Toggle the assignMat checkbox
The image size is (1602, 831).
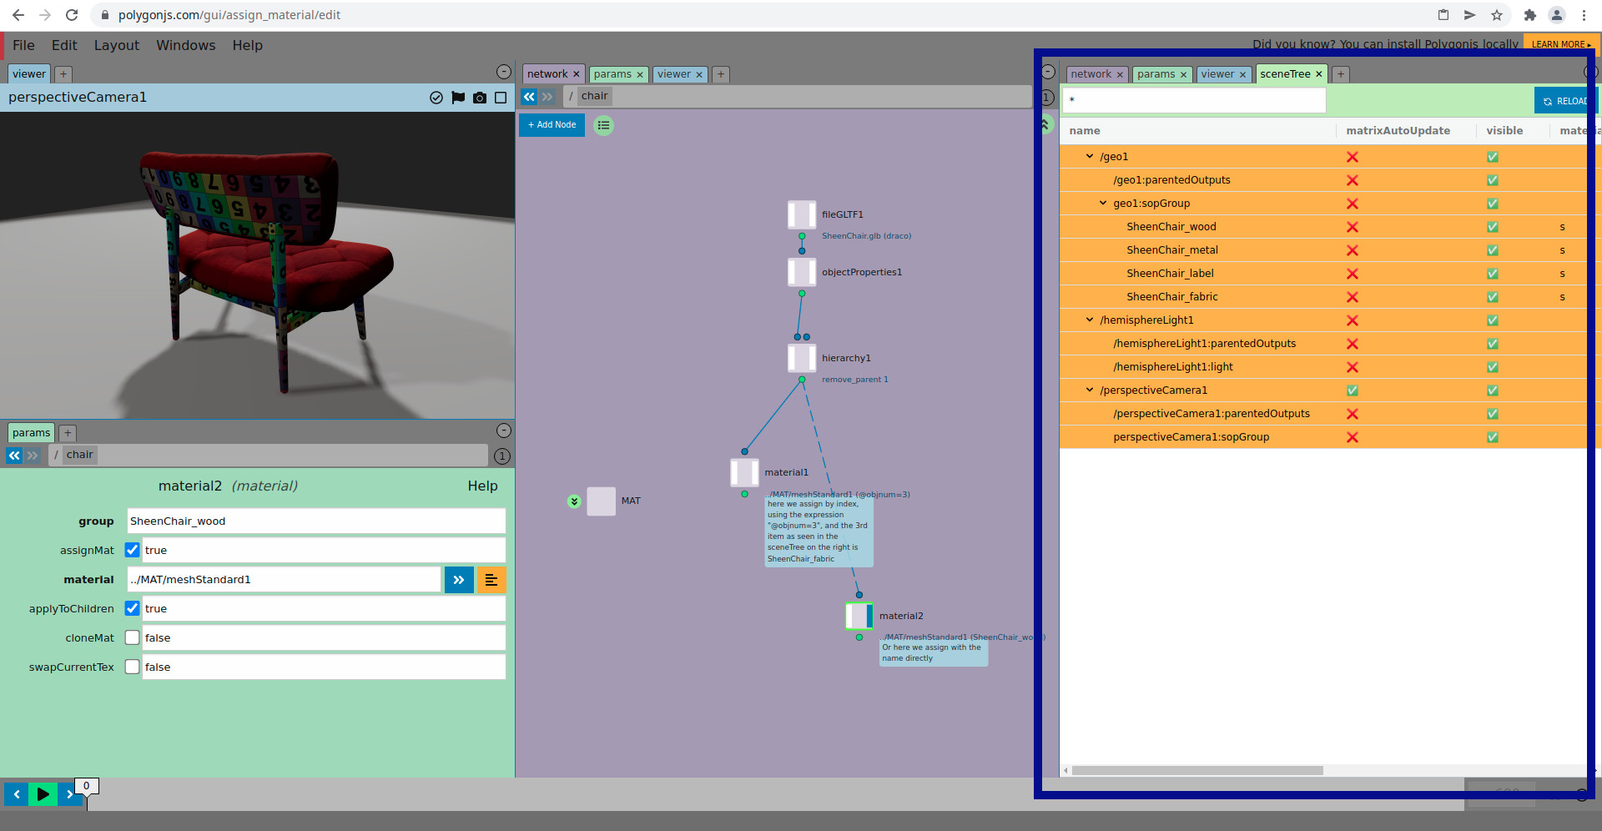coord(132,550)
